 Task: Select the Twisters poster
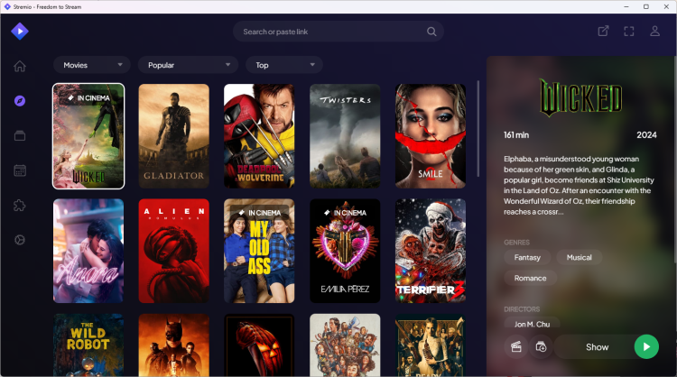coord(345,136)
